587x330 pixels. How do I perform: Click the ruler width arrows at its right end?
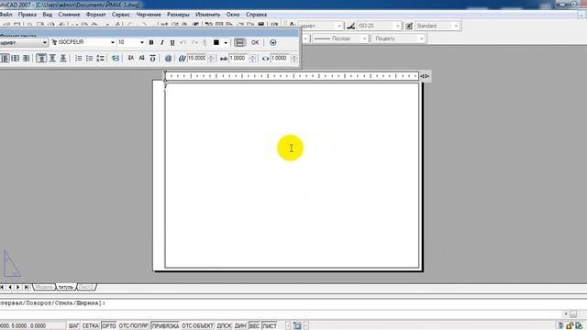click(425, 76)
